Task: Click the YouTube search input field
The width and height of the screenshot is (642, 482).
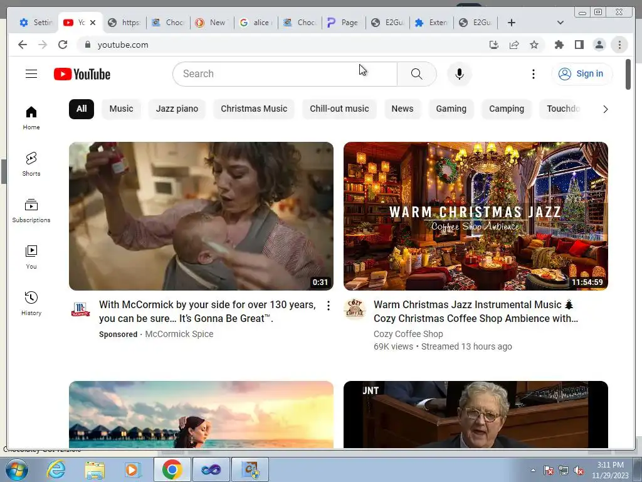Action: point(285,74)
